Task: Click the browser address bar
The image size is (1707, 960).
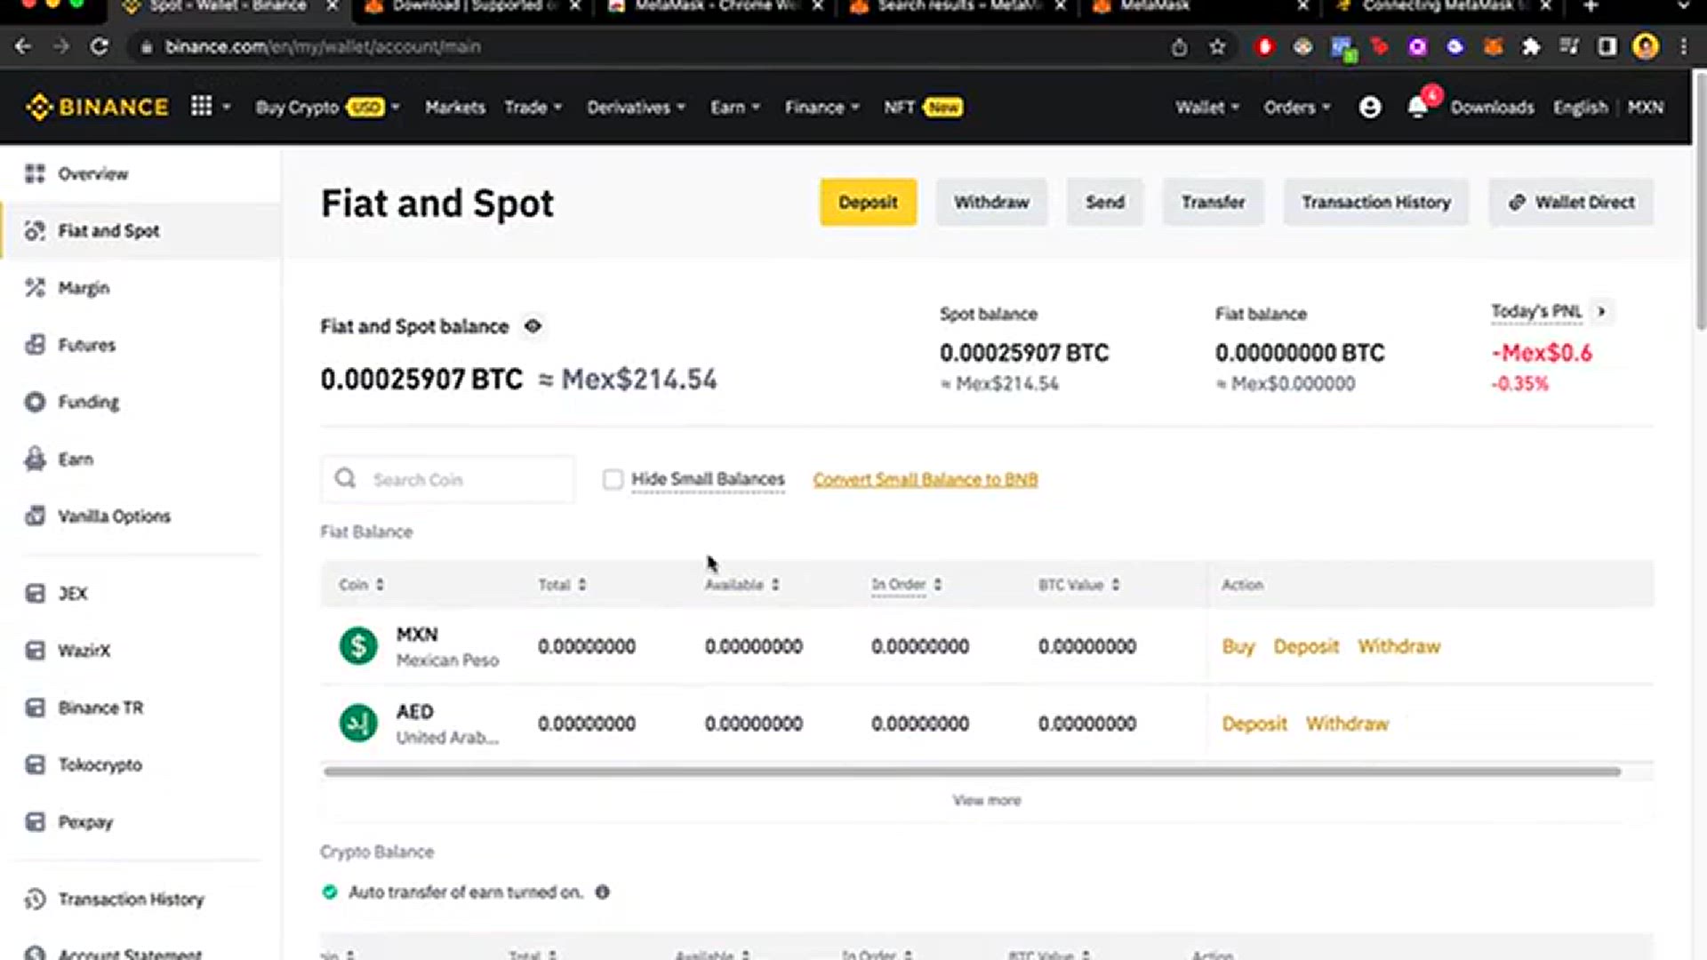Action: click(x=649, y=46)
